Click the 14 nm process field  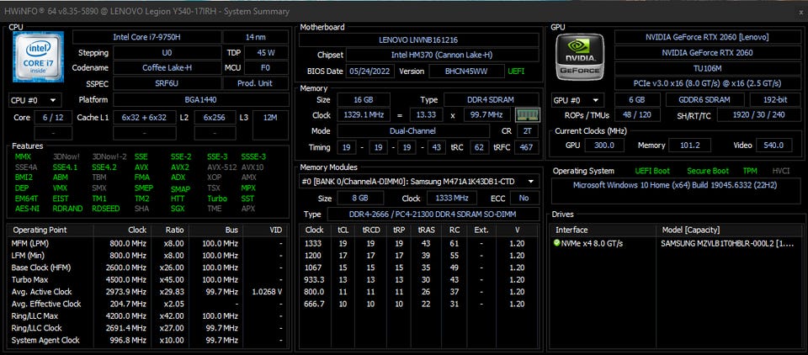256,37
